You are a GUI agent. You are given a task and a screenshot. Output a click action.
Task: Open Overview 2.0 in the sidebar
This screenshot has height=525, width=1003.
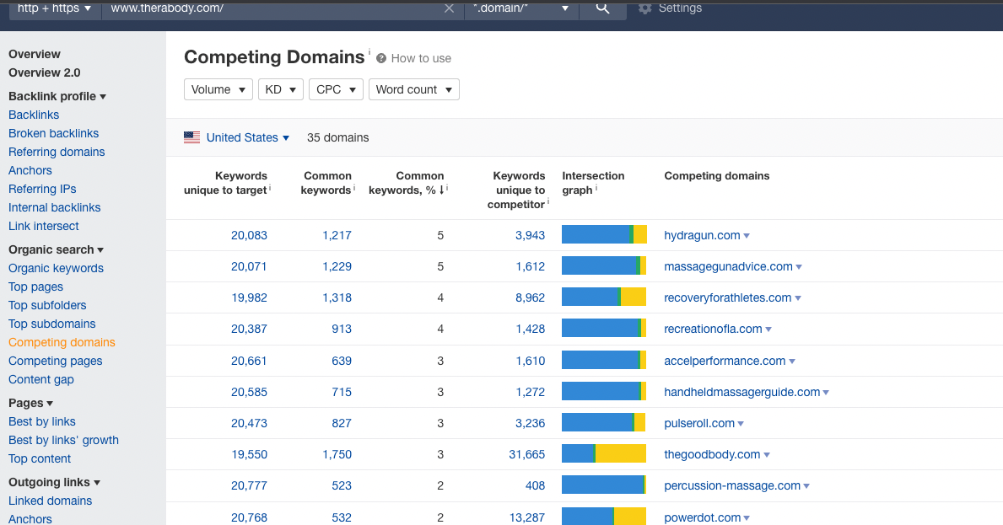[x=44, y=72]
